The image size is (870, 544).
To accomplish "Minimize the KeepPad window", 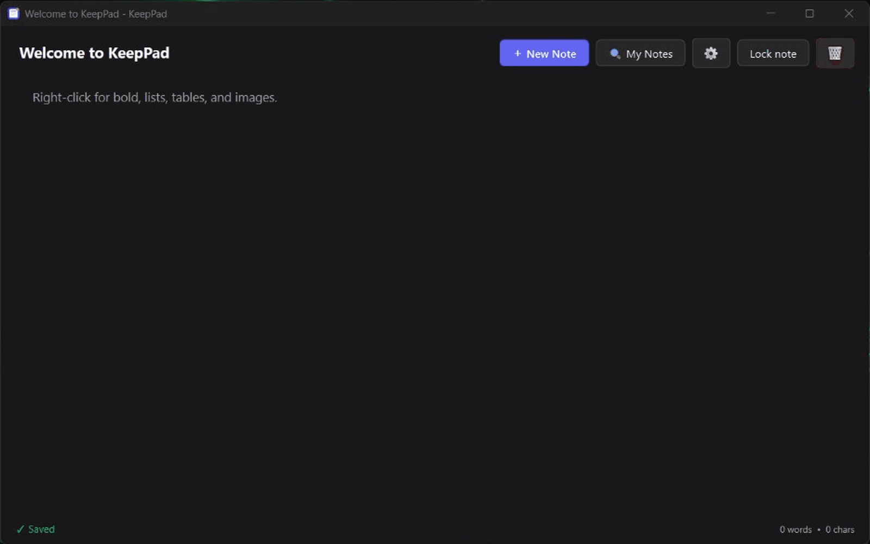I will click(x=770, y=13).
